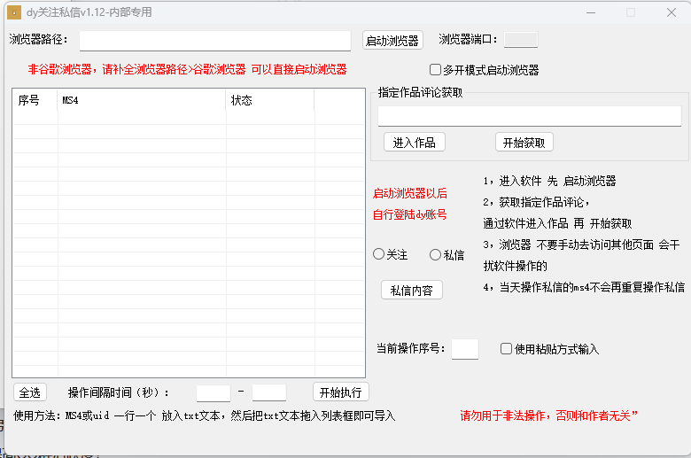Click the 当前操作序号 input box
This screenshot has width=691, height=458.
(x=465, y=349)
